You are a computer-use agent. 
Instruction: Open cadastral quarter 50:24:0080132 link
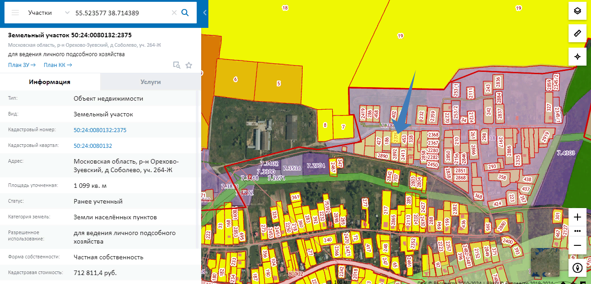[x=93, y=146]
